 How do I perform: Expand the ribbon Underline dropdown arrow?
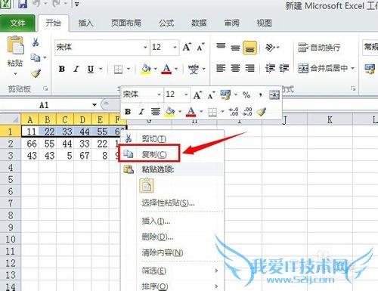pos(101,69)
